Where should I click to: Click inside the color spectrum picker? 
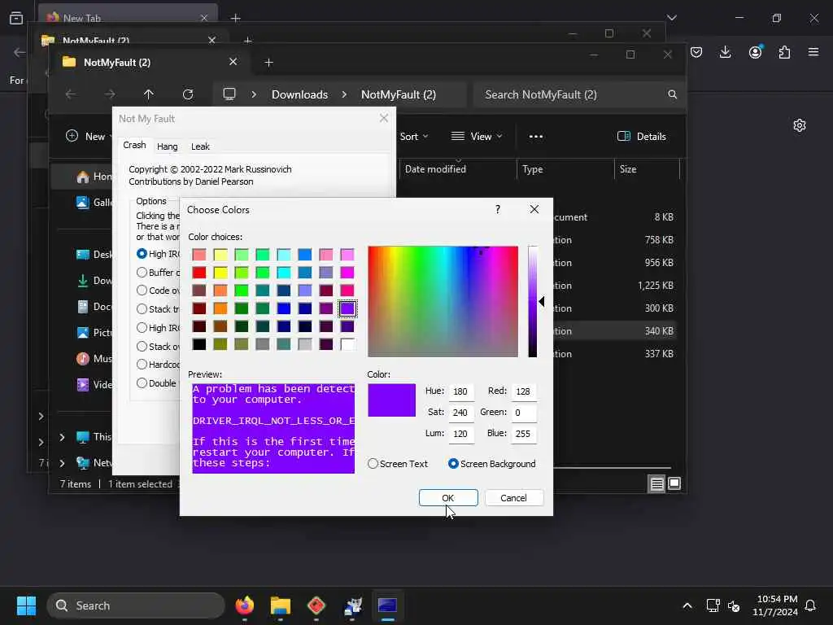tap(443, 301)
